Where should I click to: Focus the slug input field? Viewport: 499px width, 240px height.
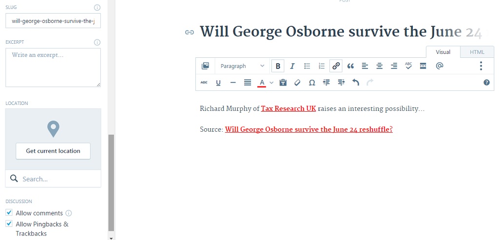tap(53, 20)
